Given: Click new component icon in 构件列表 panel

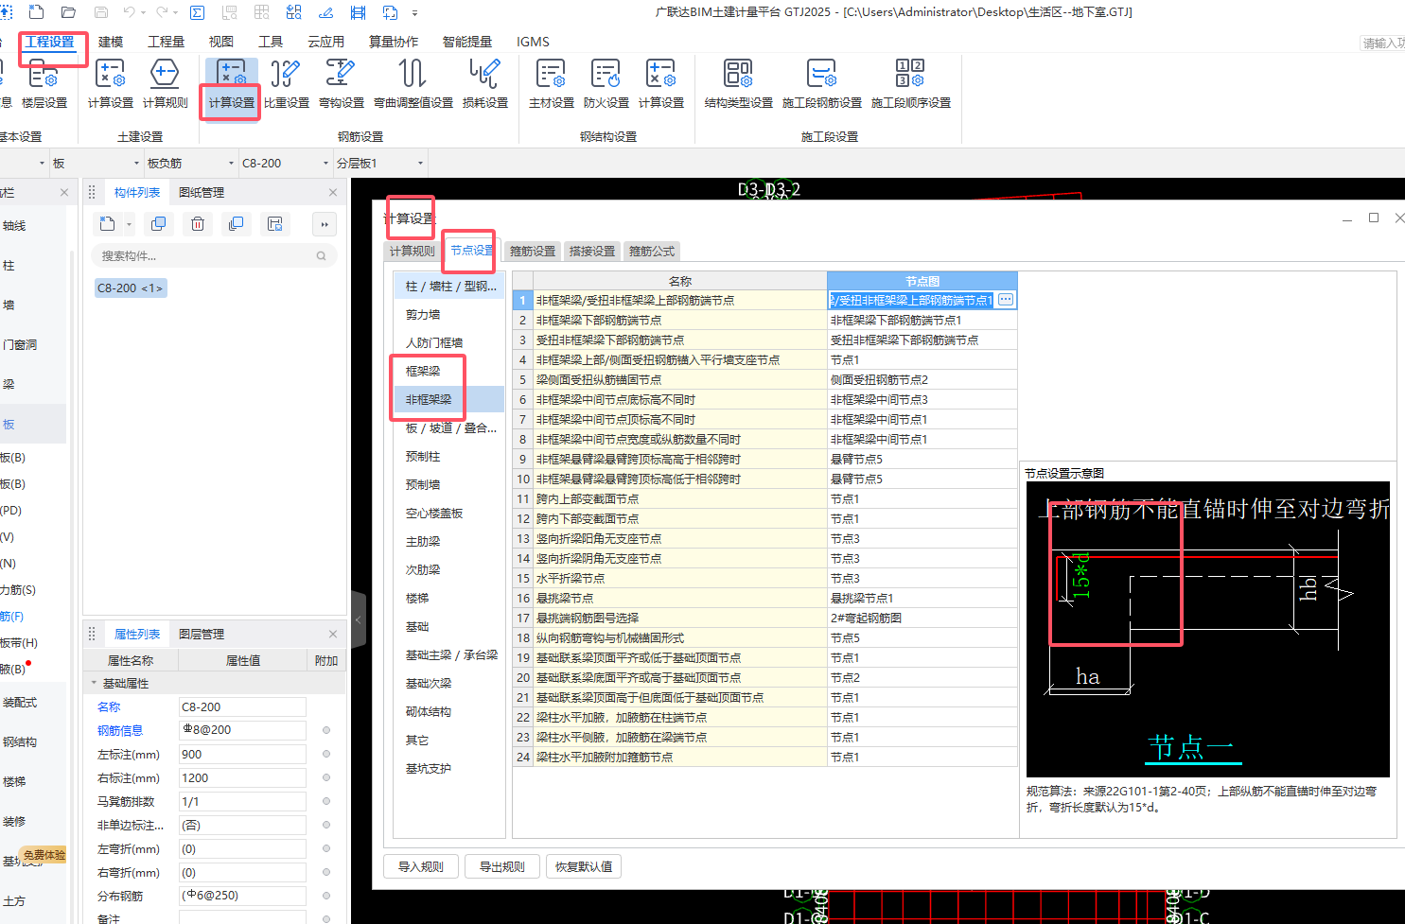Looking at the screenshot, I should (x=107, y=224).
